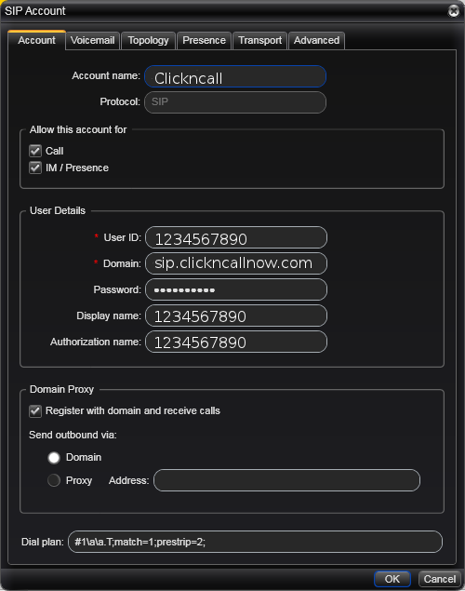Click the Authorization name field
This screenshot has width=465, height=591.
236,342
